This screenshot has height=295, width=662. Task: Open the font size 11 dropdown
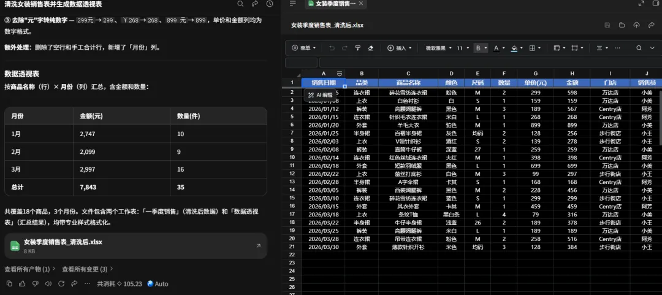[463, 48]
